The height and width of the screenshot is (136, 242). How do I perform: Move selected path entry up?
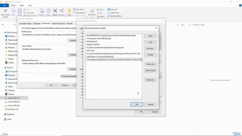point(150,64)
